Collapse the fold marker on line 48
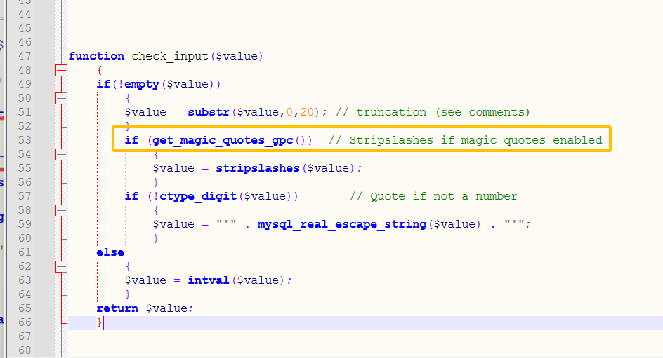This screenshot has height=358, width=663. (x=61, y=71)
